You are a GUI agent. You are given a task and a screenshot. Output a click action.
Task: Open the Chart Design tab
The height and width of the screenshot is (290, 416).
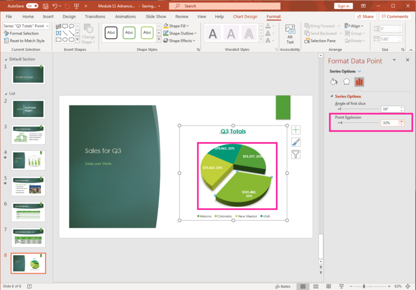[245, 16]
